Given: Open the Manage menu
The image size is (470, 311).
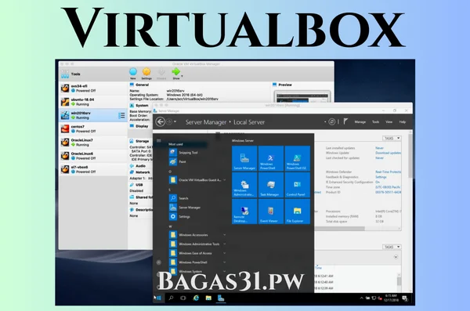Looking at the screenshot, I should (x=360, y=121).
